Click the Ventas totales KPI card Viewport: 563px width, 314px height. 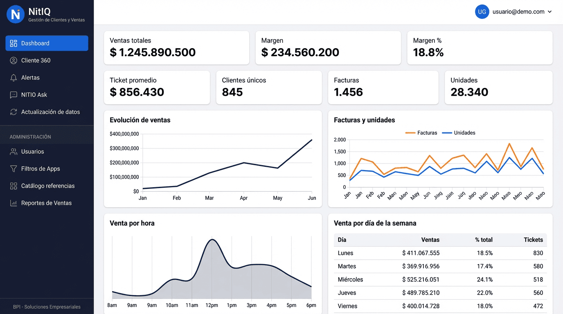coord(176,47)
